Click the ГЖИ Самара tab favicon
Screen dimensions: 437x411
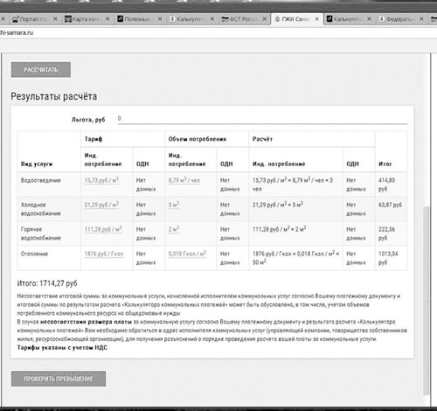tap(277, 19)
